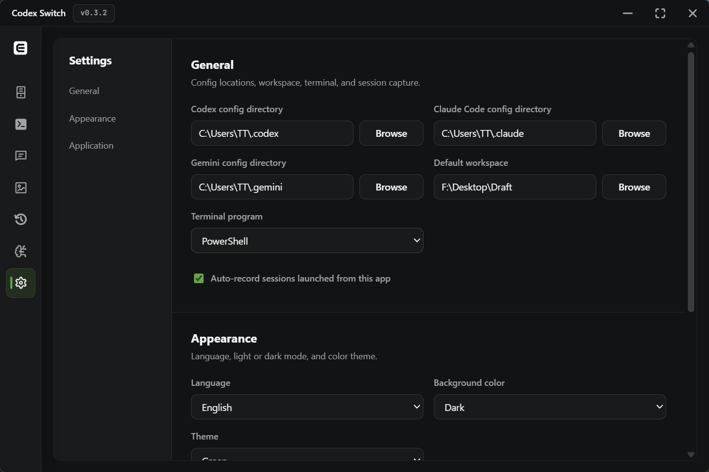Image resolution: width=709 pixels, height=472 pixels.
Task: Open the chat messages sidebar icon
Action: pos(21,156)
